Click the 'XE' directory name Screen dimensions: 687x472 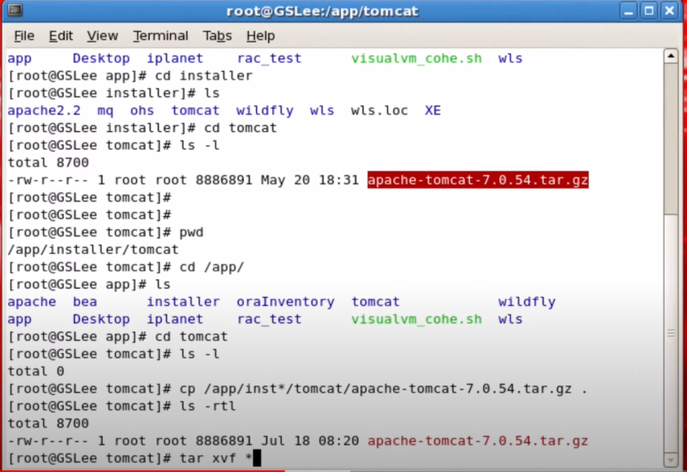[x=433, y=110]
